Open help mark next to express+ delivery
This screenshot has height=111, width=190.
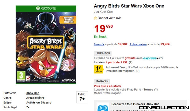click(161, 58)
